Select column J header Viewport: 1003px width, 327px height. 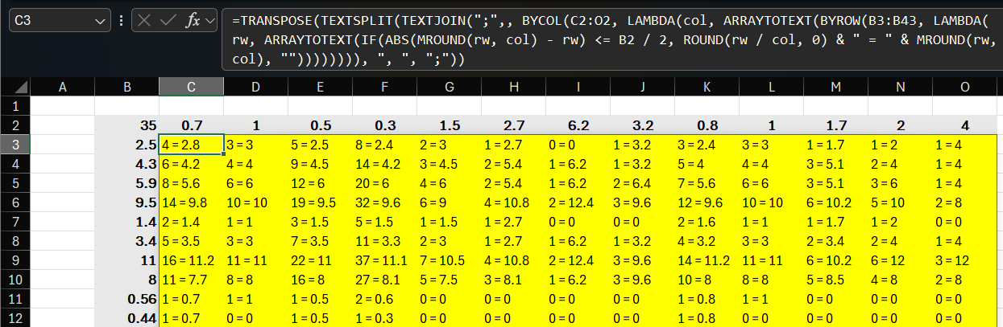tap(642, 86)
